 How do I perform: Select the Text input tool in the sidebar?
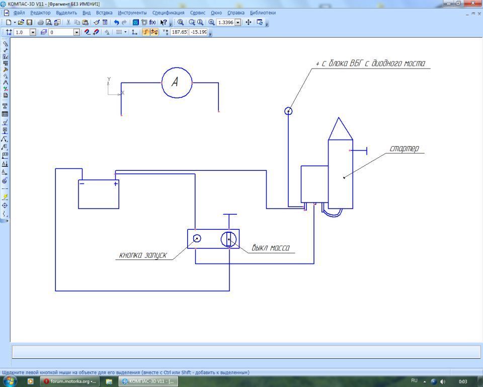tap(5, 106)
